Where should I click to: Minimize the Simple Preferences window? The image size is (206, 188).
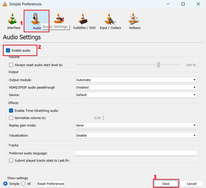click(x=168, y=4)
